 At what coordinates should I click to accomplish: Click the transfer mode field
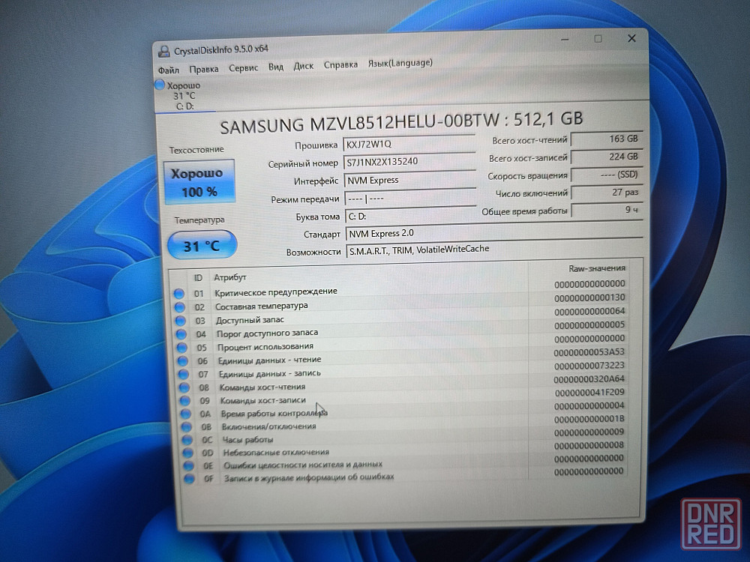(410, 198)
